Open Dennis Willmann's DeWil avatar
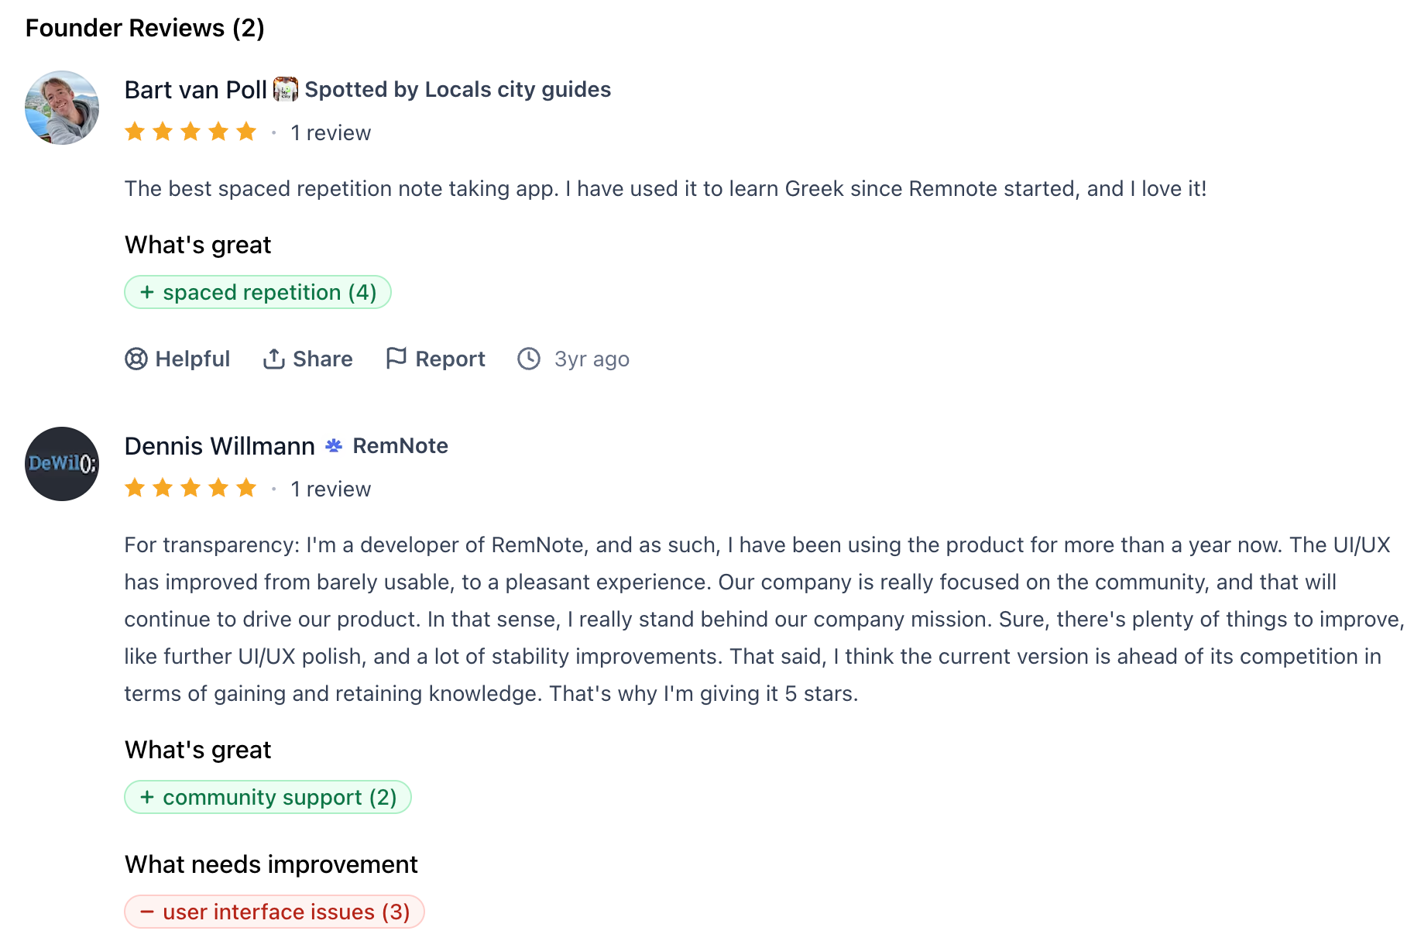Screen dimensions: 1414x948 coord(62,464)
